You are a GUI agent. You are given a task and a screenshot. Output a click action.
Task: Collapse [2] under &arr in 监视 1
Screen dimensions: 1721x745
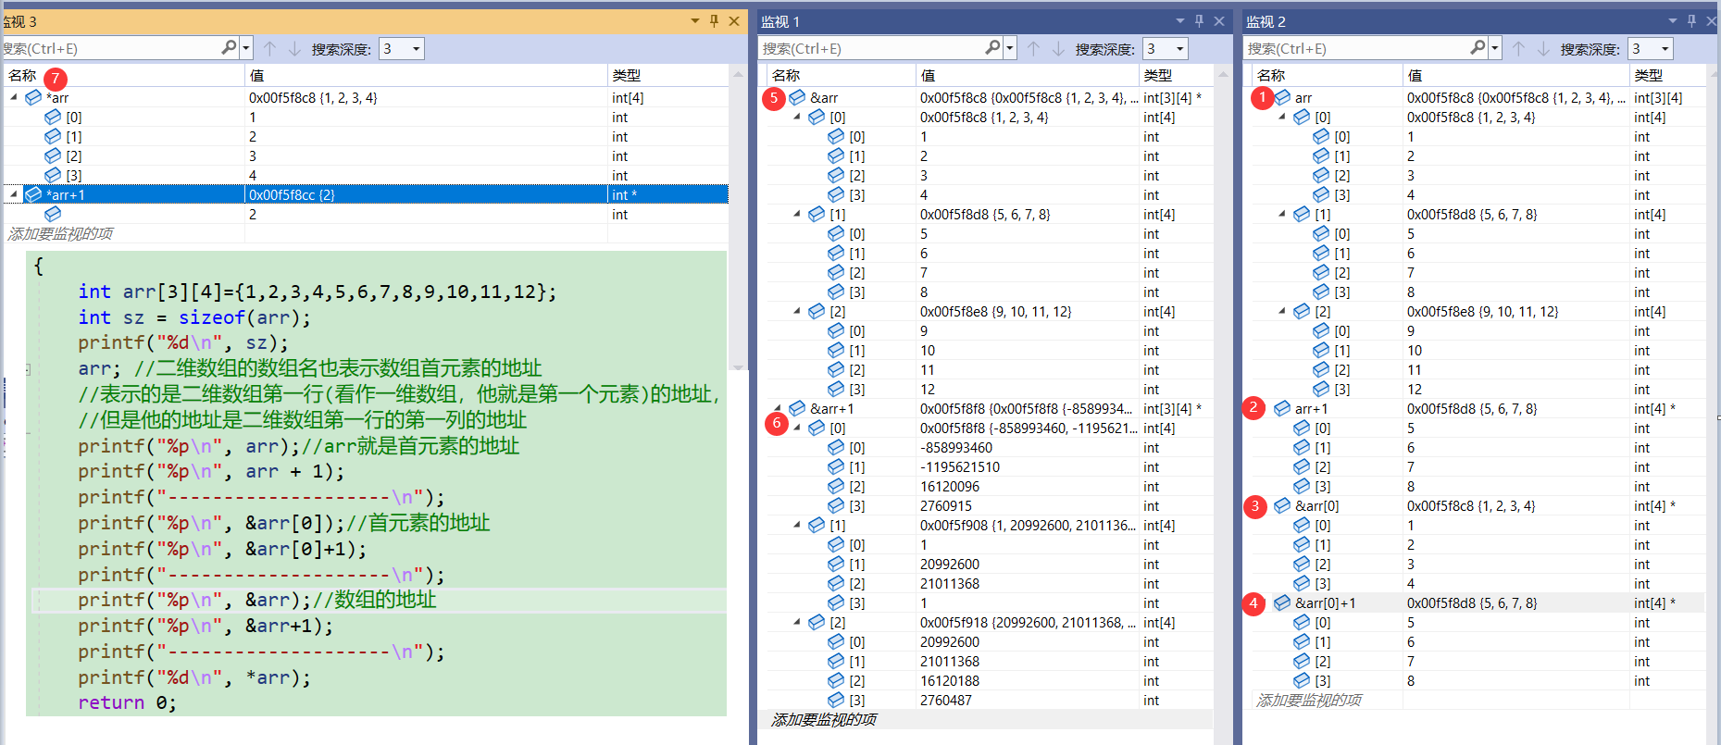797,311
